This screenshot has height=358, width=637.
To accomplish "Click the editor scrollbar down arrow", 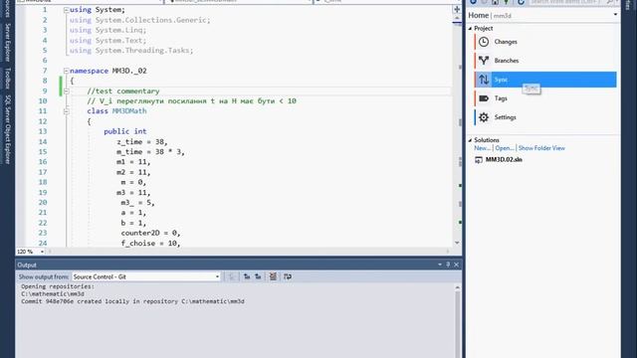I will click(x=457, y=243).
